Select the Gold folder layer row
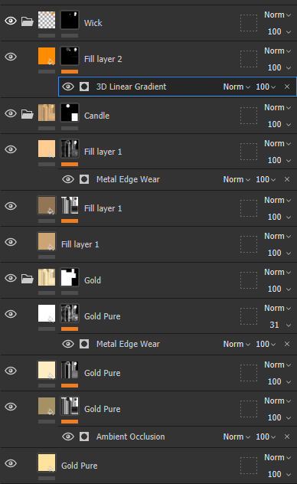 click(x=148, y=280)
